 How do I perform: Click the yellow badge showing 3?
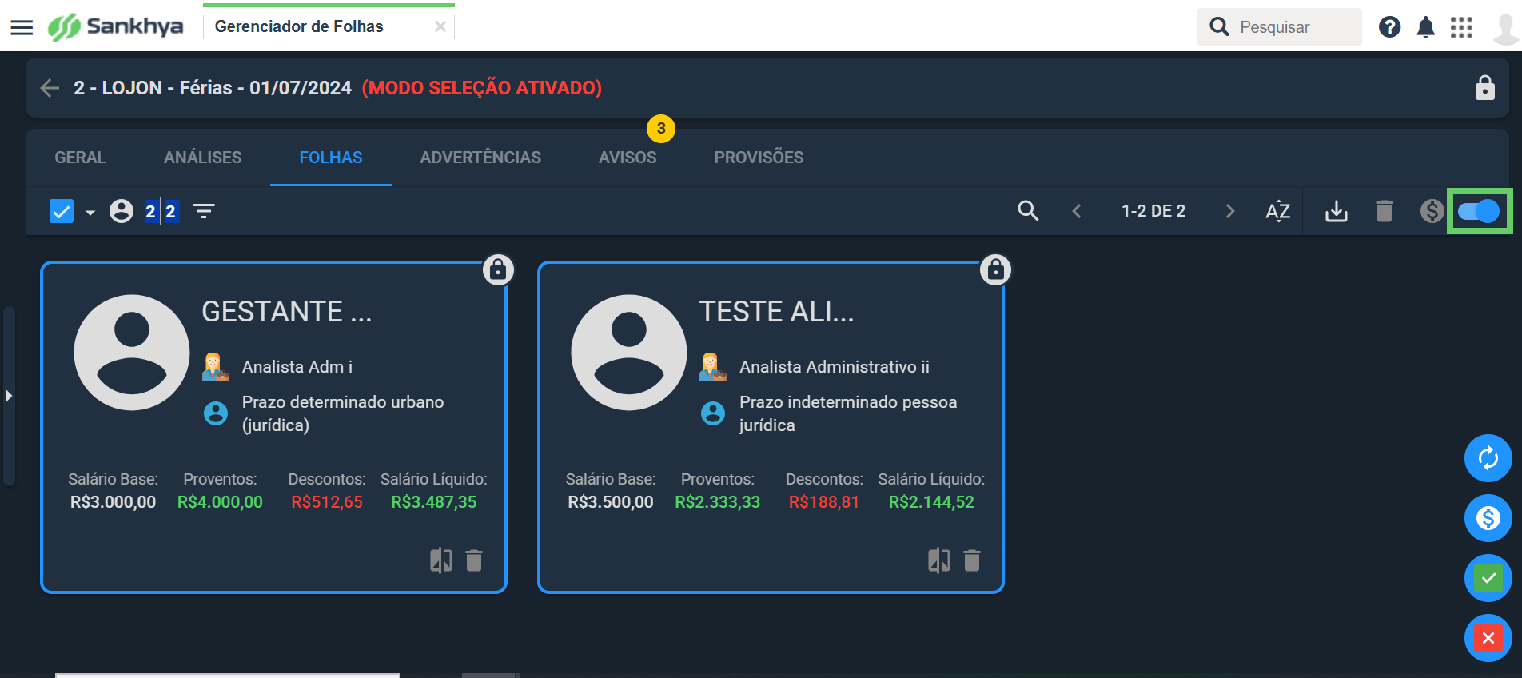coord(661,128)
